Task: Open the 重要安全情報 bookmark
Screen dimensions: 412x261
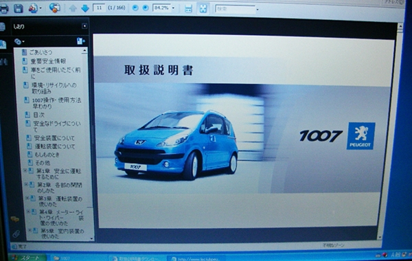Action: (x=48, y=61)
